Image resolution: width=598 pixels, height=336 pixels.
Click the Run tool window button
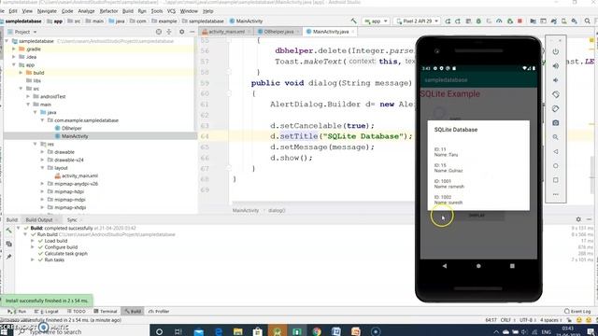pyautogui.click(x=17, y=311)
